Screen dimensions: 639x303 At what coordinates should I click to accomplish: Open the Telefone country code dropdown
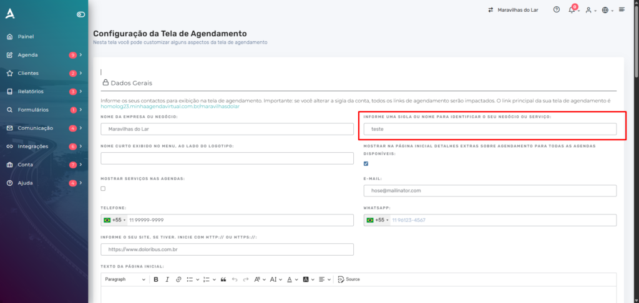point(114,220)
